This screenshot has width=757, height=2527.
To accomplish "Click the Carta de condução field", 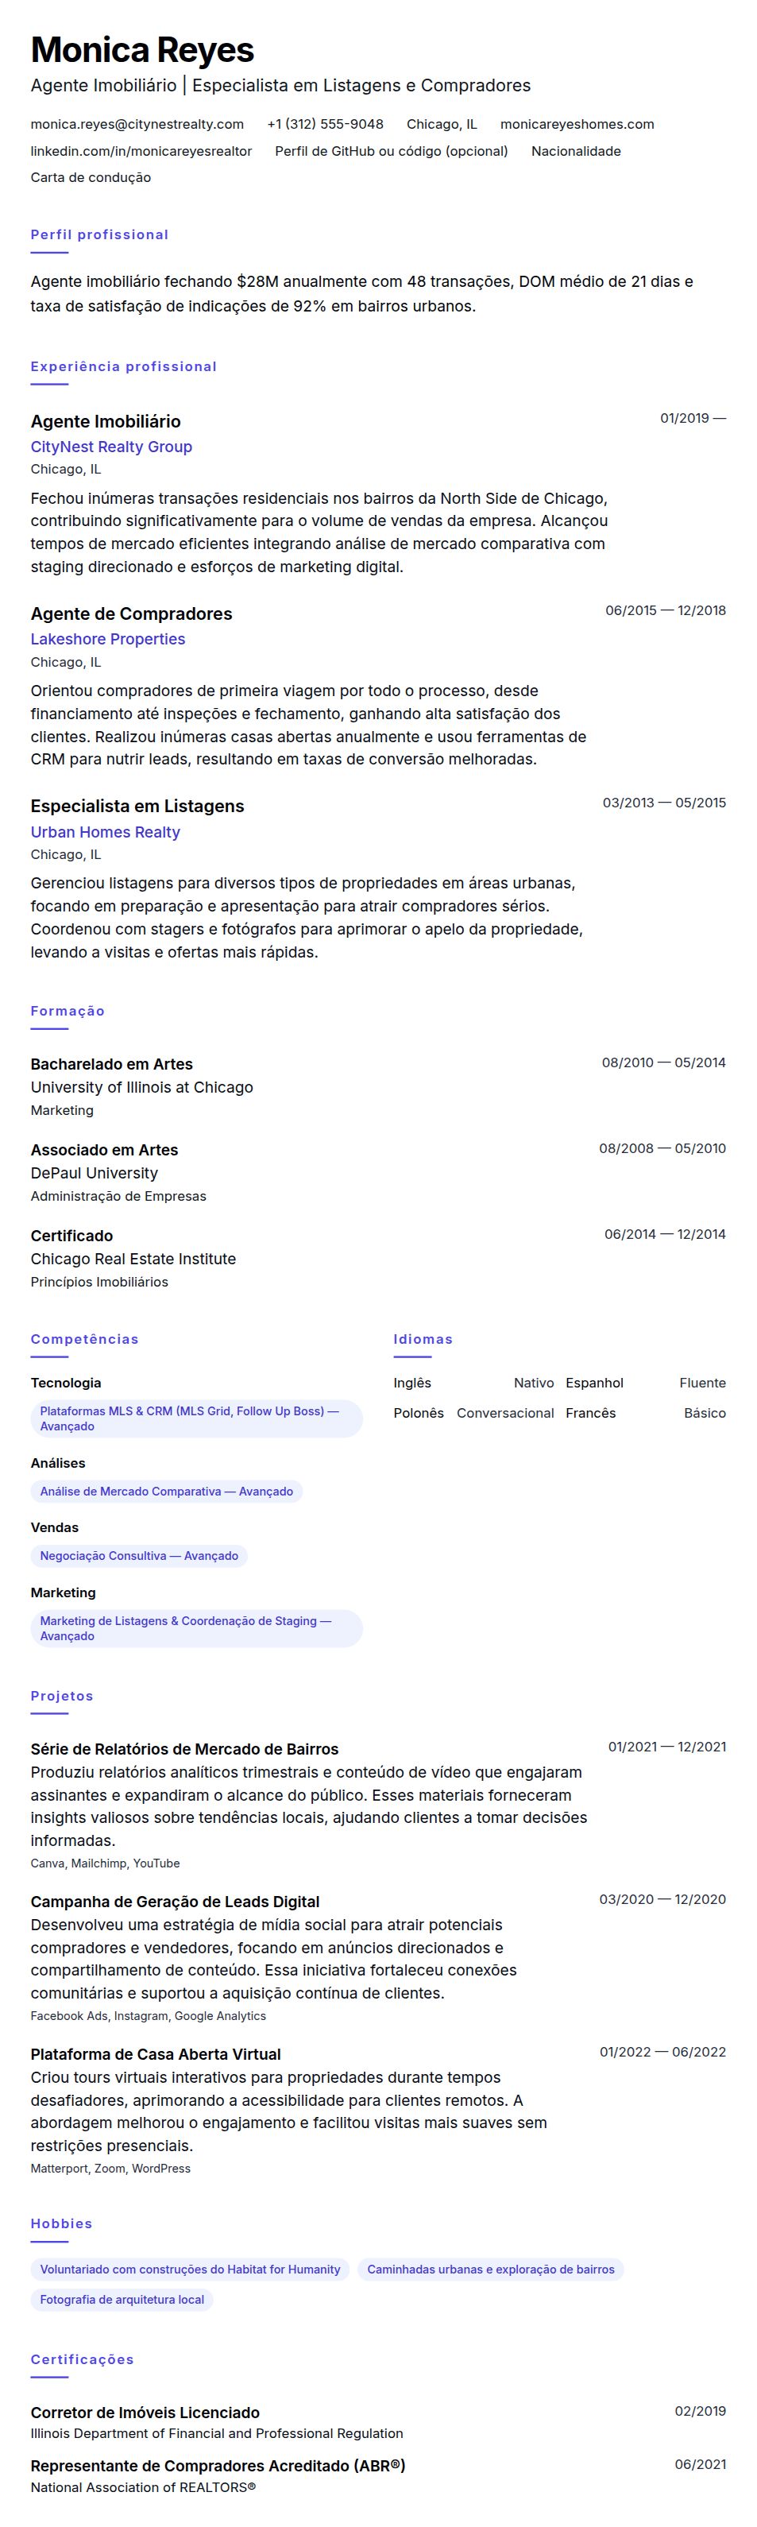I will coord(91,177).
